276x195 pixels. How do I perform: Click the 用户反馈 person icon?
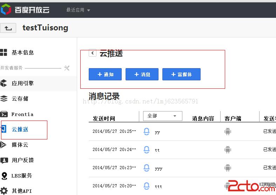4,160
